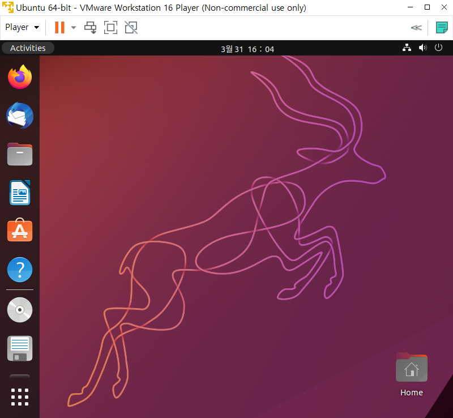453x418 pixels.
Task: Open the volume indicator
Action: (422, 48)
